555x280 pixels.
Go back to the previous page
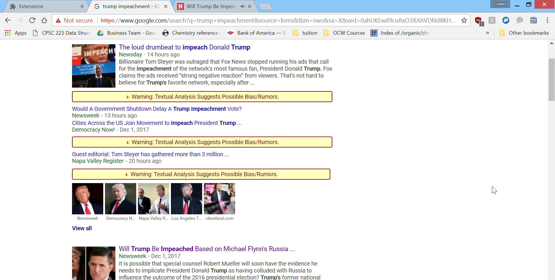8,20
